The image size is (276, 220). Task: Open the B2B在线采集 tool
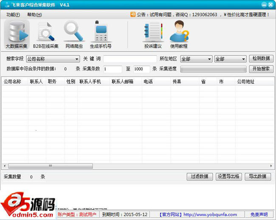46,34
